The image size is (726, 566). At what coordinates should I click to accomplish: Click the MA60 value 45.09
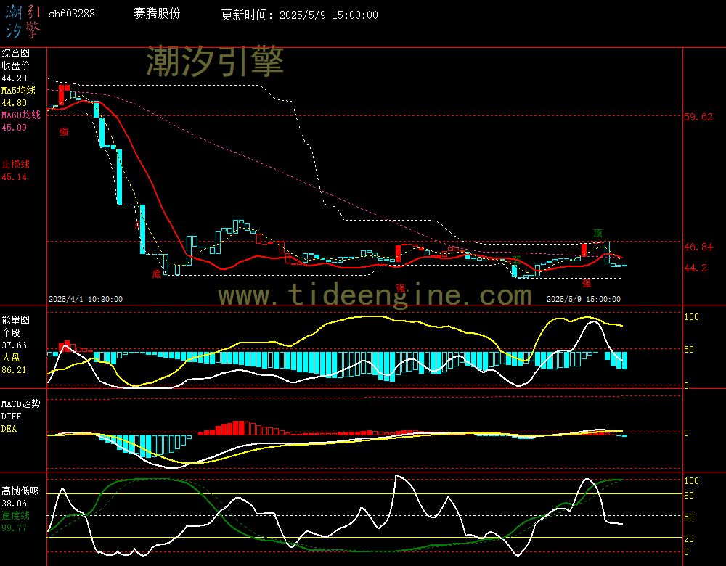(15, 127)
